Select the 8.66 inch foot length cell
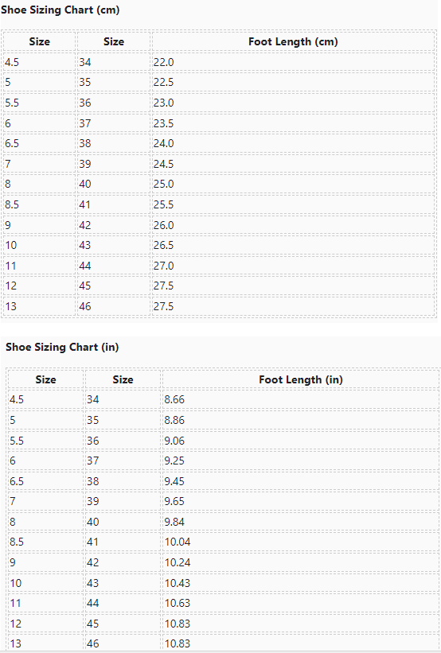 point(301,399)
